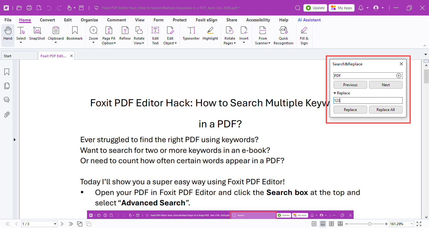This screenshot has height=228, width=429.
Task: Click the zoom in plus button
Action: coord(386,224)
